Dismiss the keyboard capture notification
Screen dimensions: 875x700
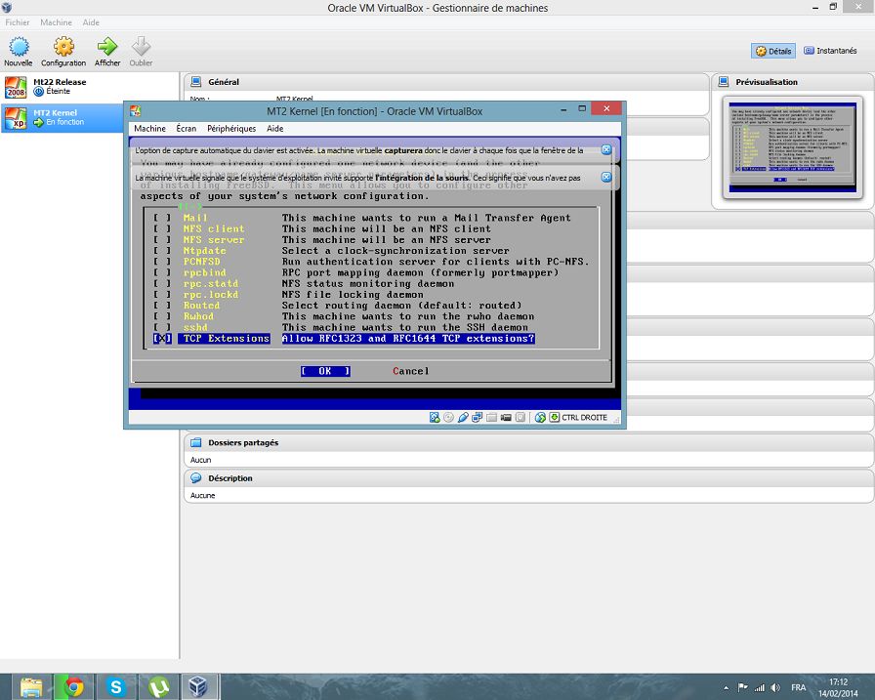pyautogui.click(x=606, y=150)
